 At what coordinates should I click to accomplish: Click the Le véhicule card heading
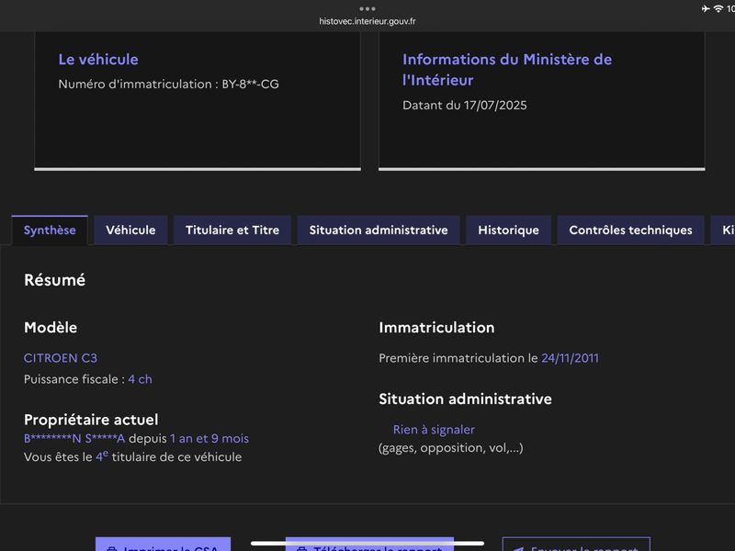click(98, 60)
